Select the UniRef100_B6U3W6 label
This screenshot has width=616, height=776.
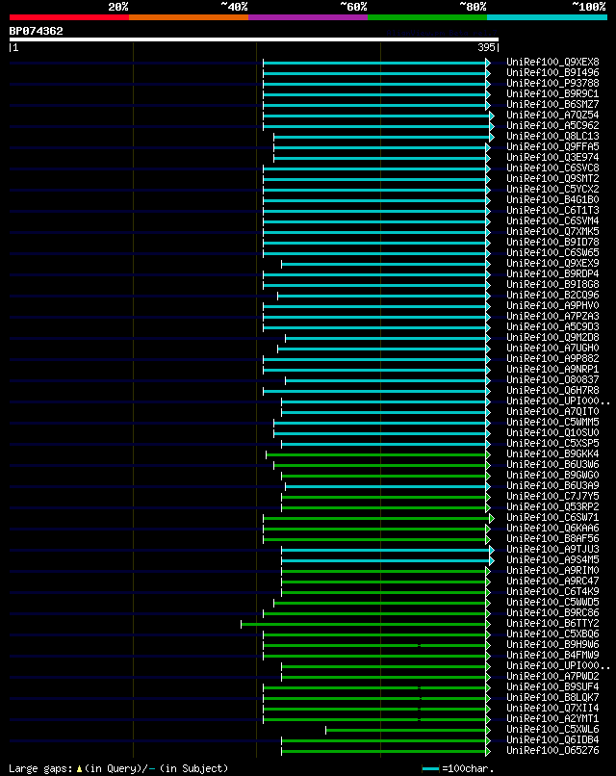552,465
